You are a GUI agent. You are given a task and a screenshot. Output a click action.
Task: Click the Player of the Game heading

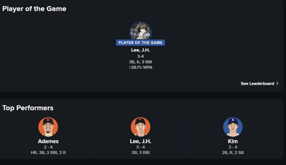point(34,9)
